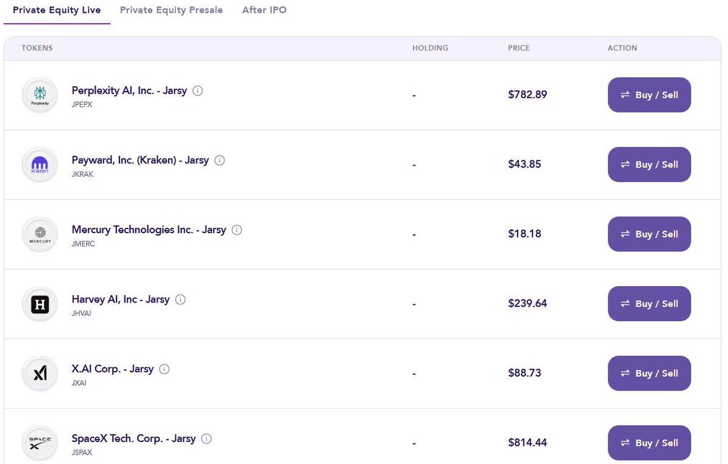Click the TOKENS column header
This screenshot has width=728, height=464.
point(37,48)
